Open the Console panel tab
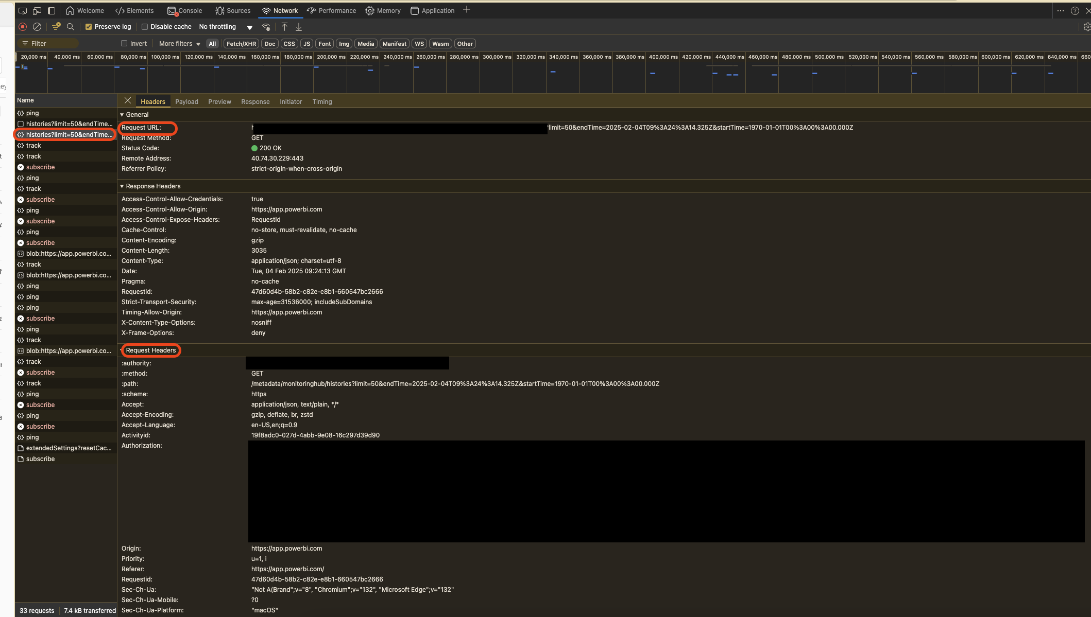1091x617 pixels. coord(185,10)
